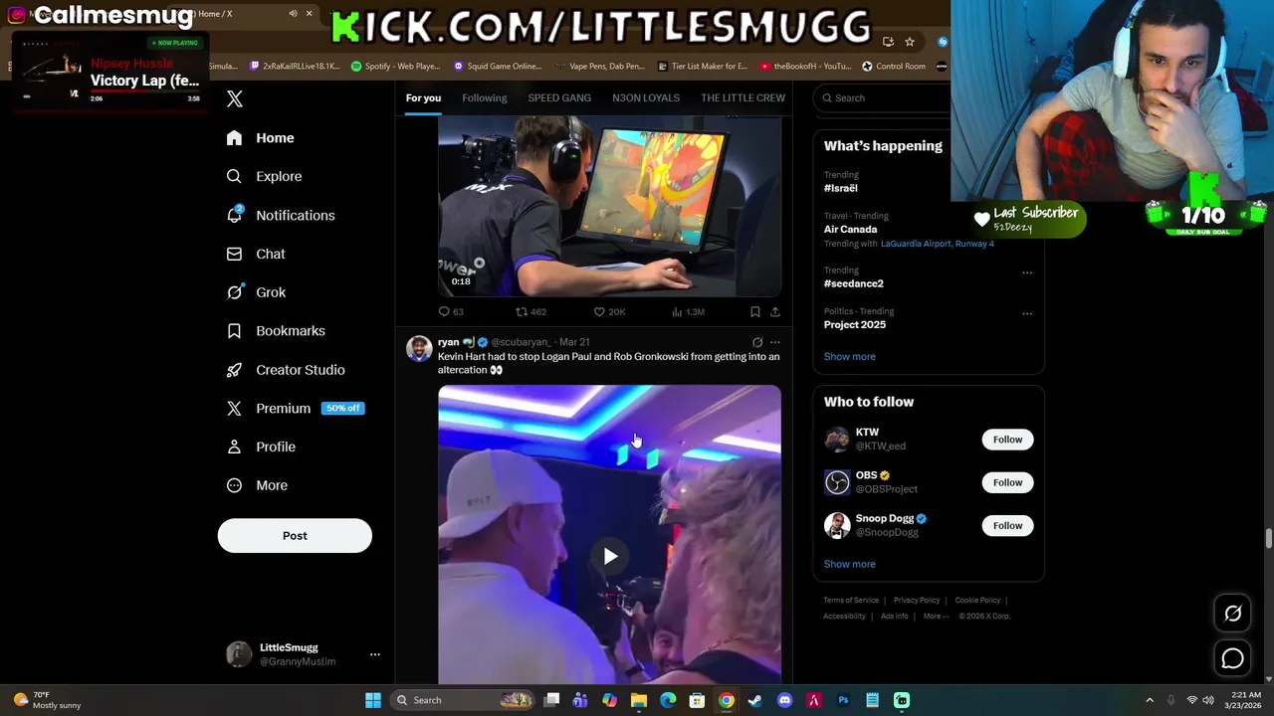Follow OBS account
The height and width of the screenshot is (716, 1274).
point(1007,482)
